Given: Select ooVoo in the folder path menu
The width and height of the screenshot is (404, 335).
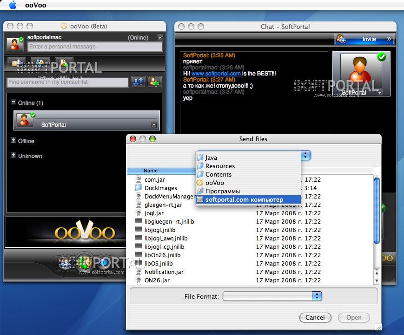Looking at the screenshot, I should point(248,183).
